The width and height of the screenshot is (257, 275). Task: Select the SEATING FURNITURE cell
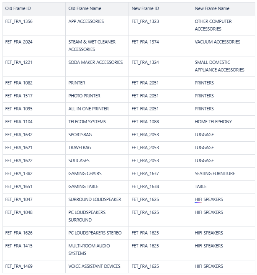215,173
